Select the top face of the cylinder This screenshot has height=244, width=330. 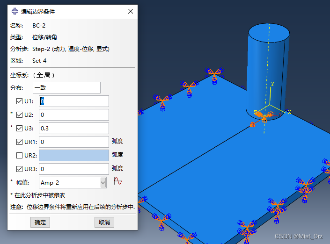coord(268,33)
